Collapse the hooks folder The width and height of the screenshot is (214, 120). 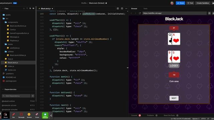tap(10, 44)
